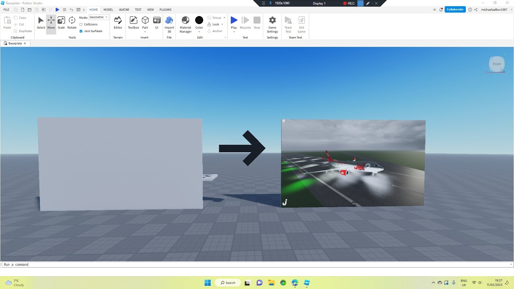
Task: Open the Windows Start menu
Action: click(x=208, y=283)
